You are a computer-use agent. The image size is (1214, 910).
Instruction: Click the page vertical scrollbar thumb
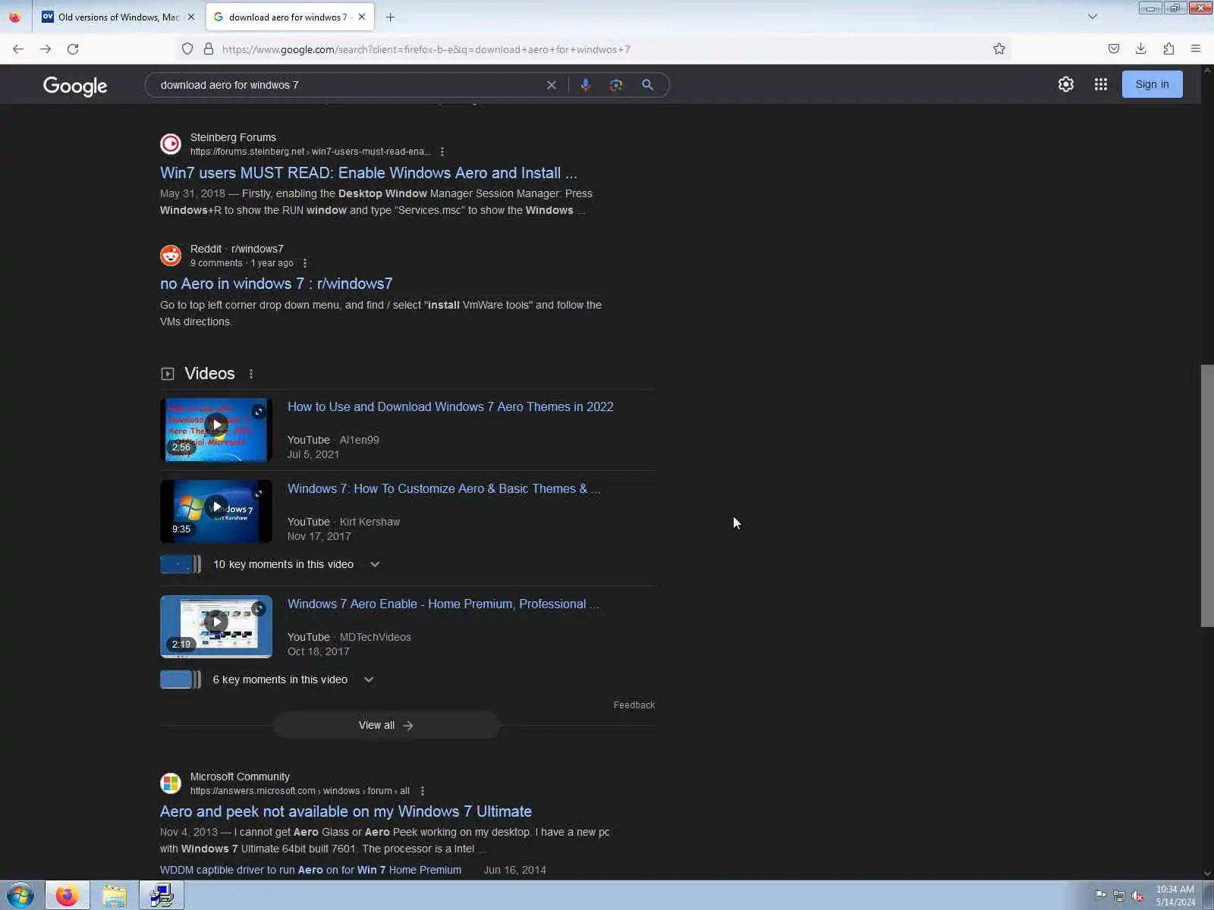pos(1207,496)
